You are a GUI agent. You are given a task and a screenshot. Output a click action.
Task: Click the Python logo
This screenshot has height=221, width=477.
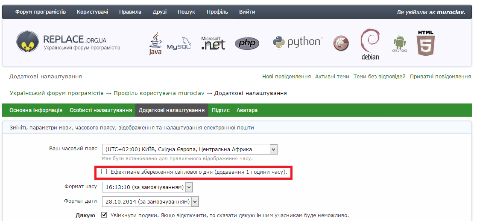[x=297, y=42]
